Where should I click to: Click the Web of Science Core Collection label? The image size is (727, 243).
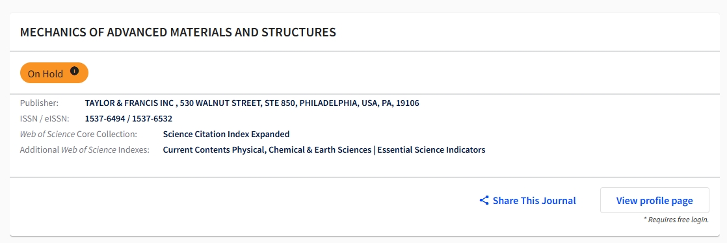tap(78, 134)
